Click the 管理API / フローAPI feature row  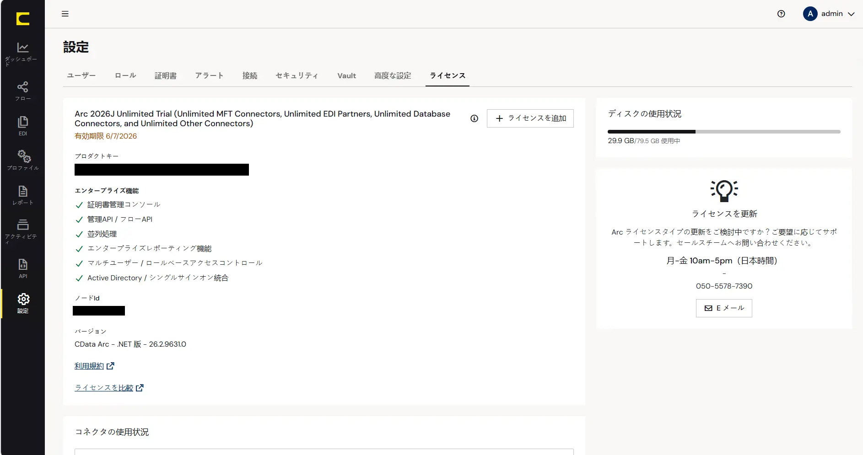click(114, 219)
